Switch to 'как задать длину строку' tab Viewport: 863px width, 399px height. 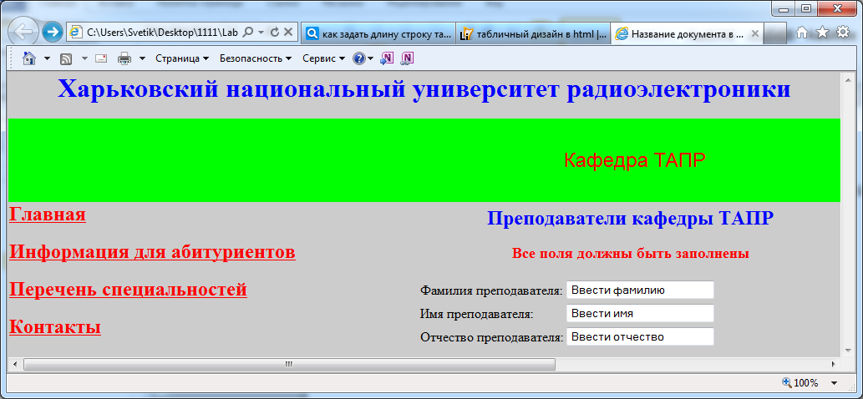[378, 33]
